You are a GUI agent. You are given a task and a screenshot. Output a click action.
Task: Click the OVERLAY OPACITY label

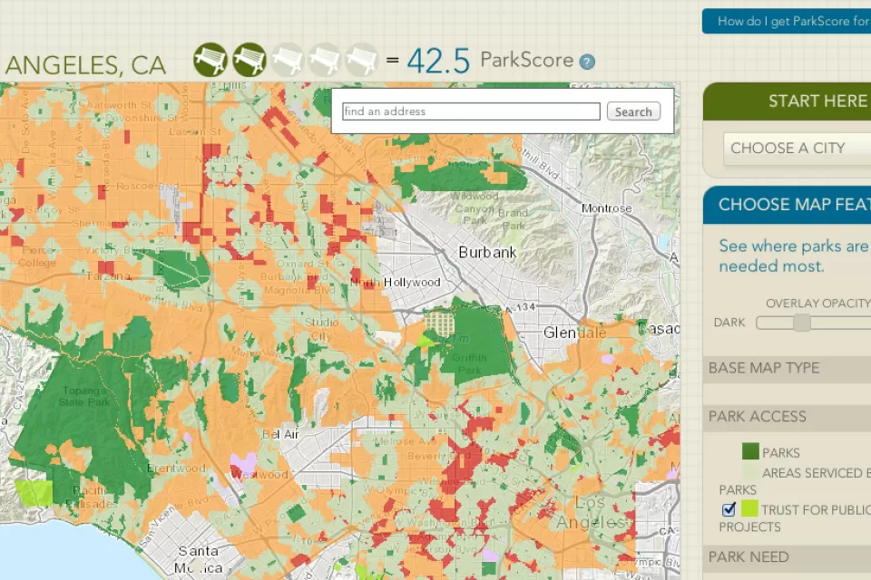[x=818, y=304]
